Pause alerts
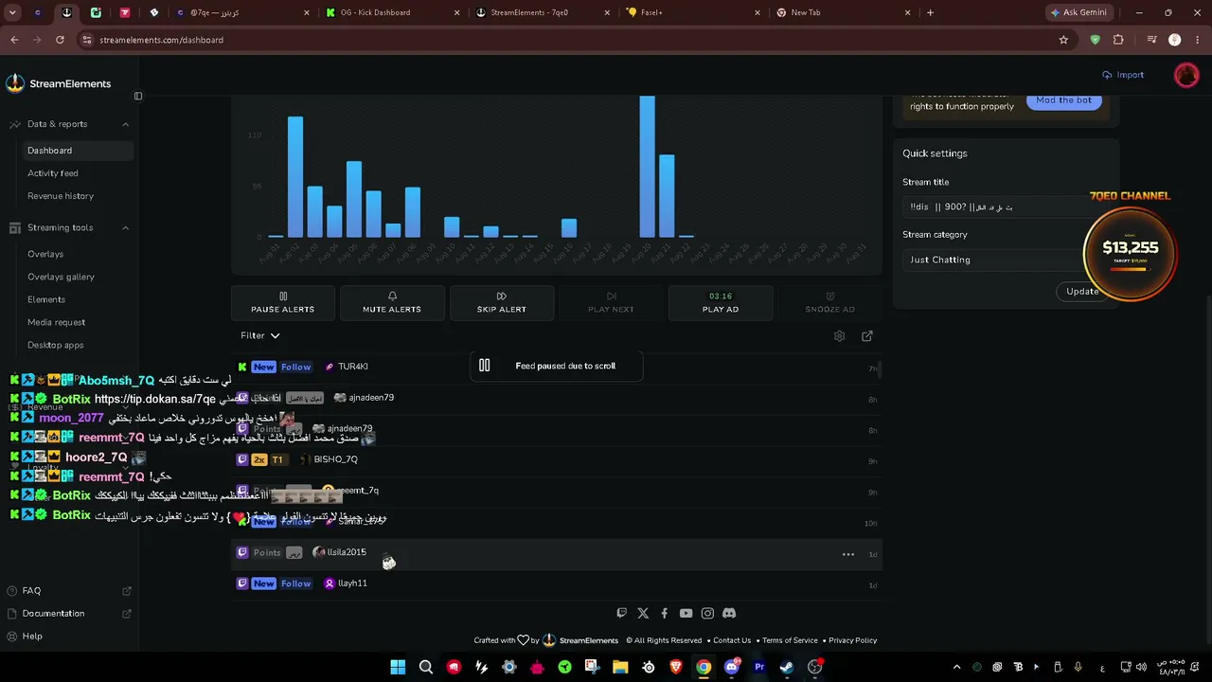The image size is (1212, 682). tap(282, 303)
